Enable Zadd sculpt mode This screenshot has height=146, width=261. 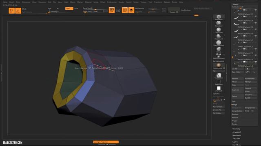click(x=69, y=9)
